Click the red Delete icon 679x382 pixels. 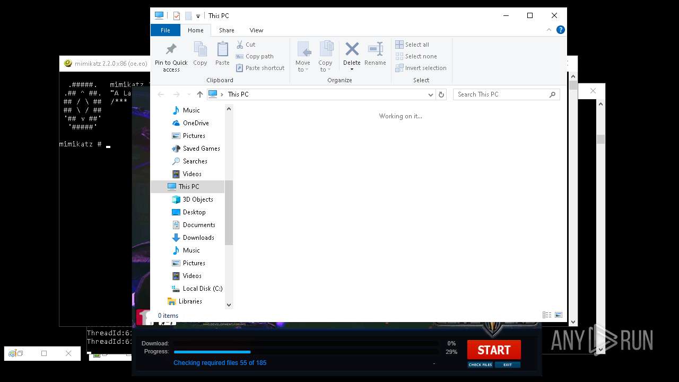[352, 49]
